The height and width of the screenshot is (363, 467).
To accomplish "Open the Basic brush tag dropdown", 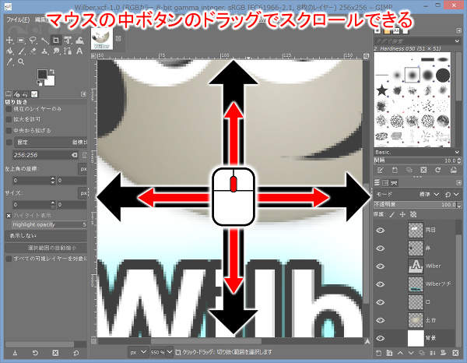I will point(417,153).
